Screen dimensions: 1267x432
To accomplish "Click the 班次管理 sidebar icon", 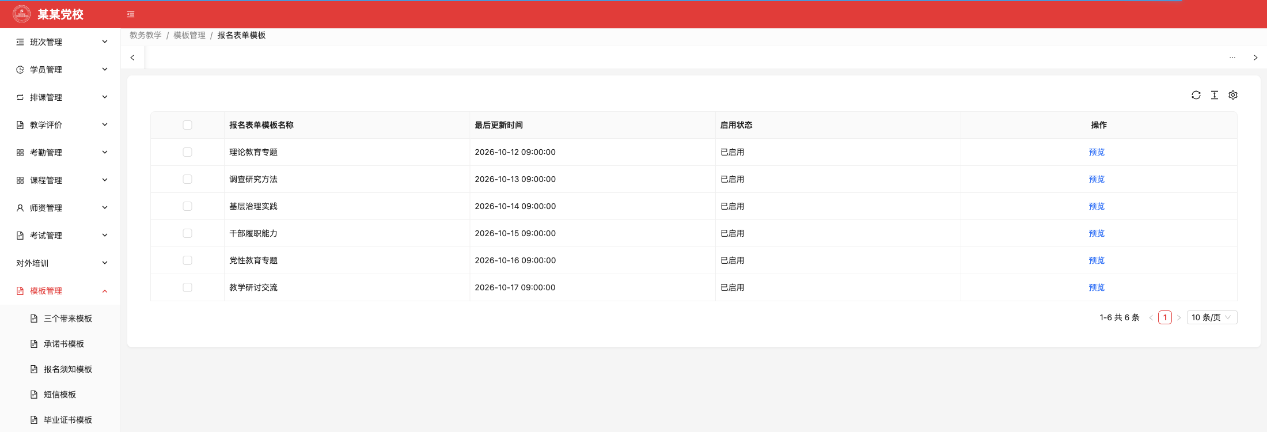I will [20, 42].
